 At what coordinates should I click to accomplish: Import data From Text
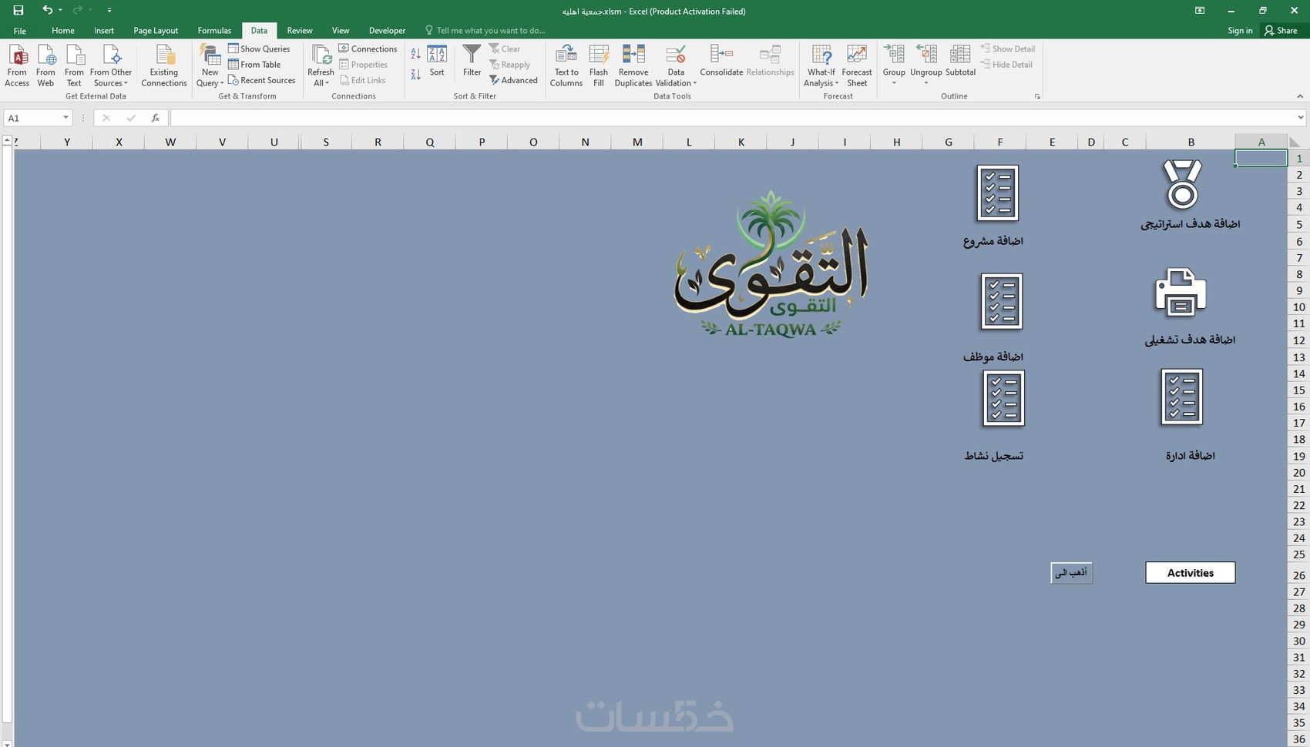(x=74, y=65)
